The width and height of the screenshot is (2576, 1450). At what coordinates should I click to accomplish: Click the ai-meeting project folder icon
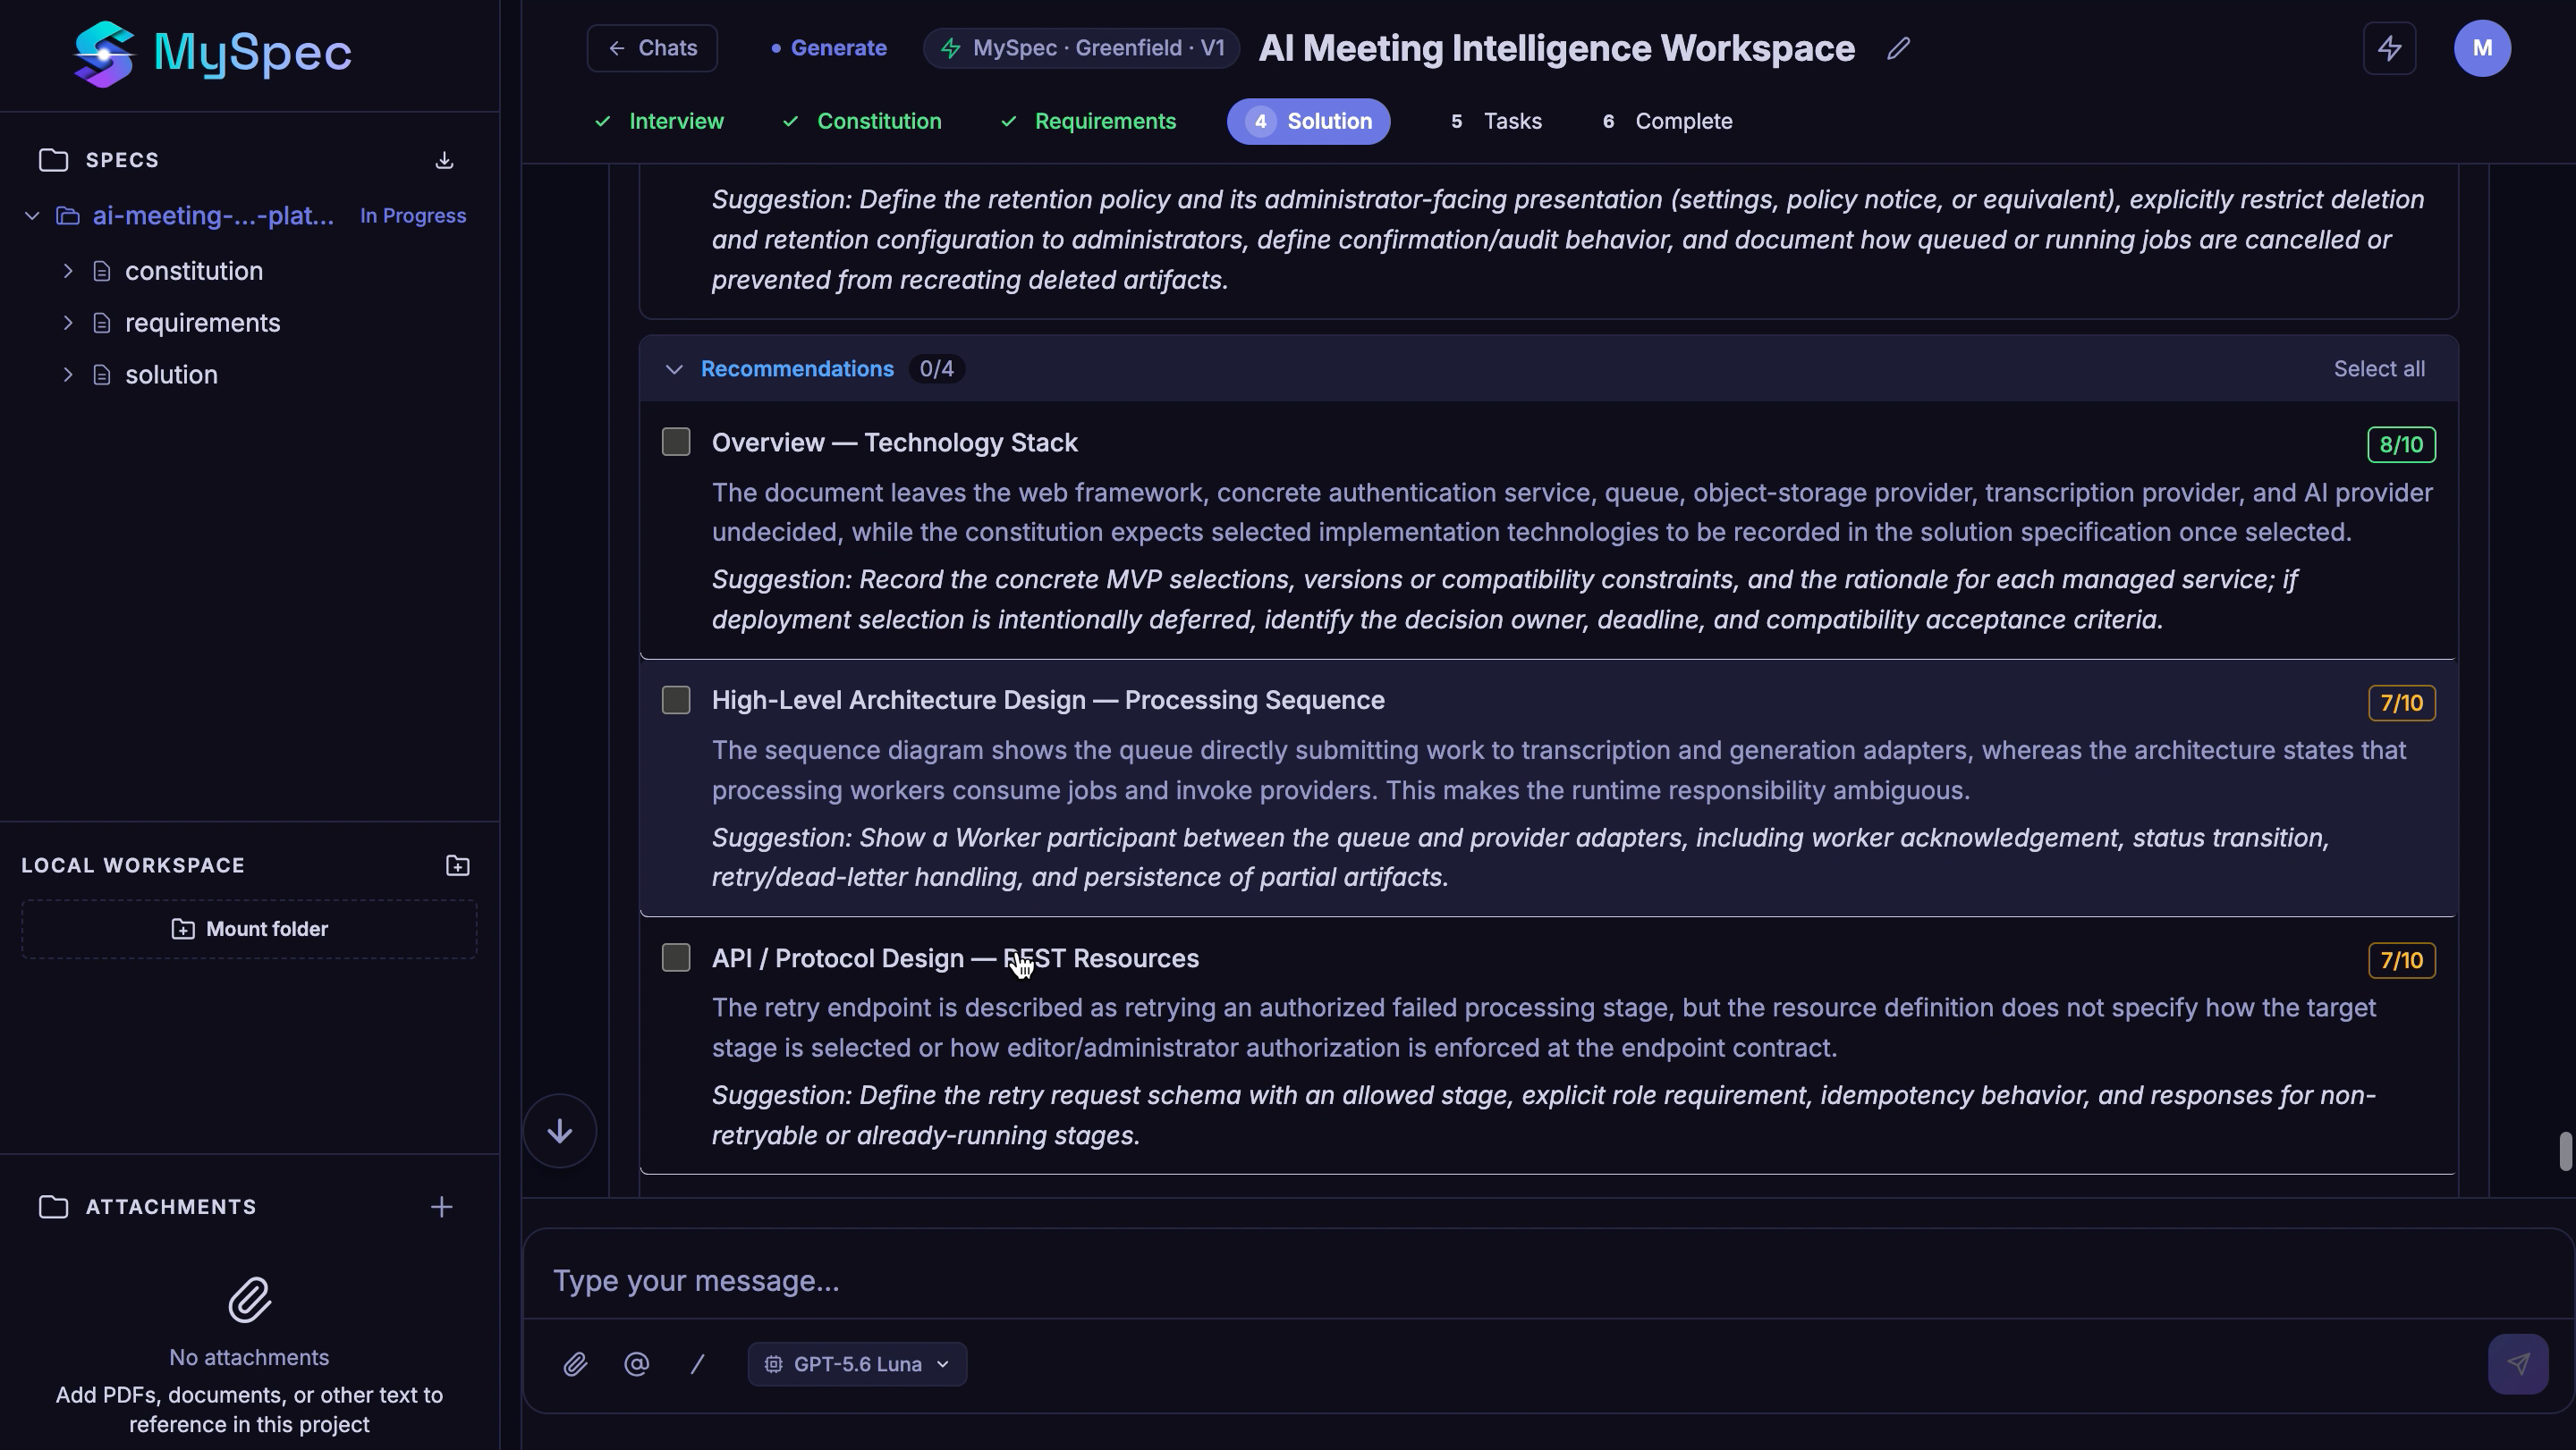68,215
